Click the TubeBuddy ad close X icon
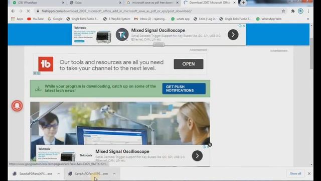This screenshot has width=321, height=181. (35, 73)
